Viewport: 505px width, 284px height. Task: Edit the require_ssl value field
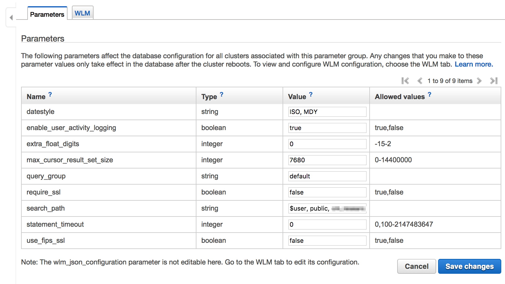tap(327, 192)
